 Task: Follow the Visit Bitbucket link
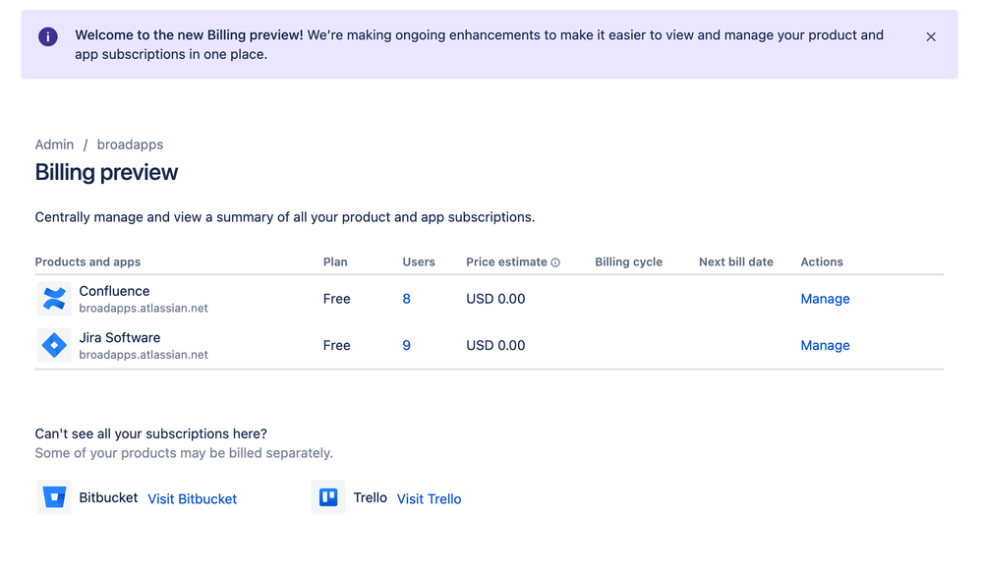pyautogui.click(x=193, y=499)
